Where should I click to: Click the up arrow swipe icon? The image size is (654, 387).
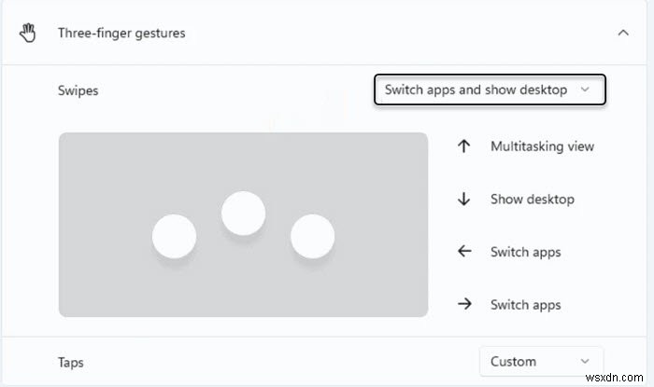coord(463,146)
